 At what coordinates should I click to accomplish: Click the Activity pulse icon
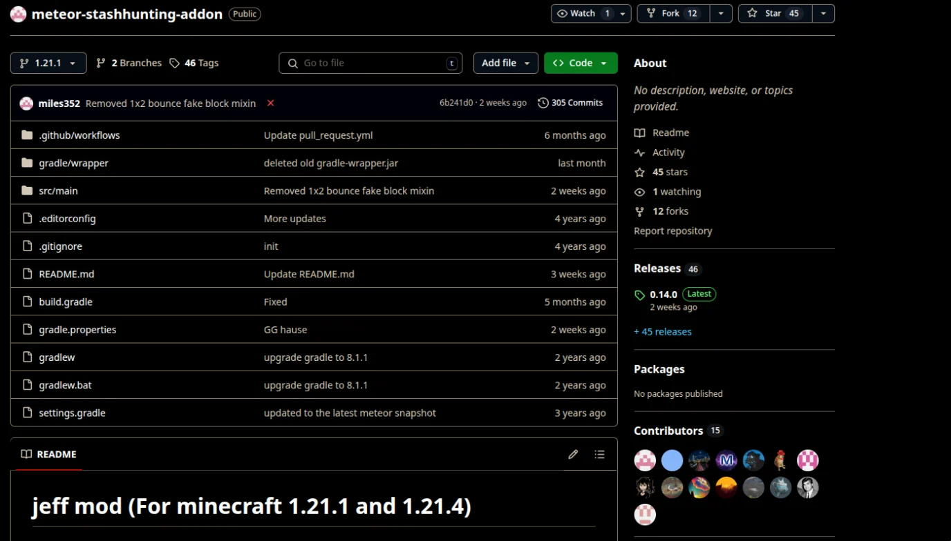[x=640, y=153]
